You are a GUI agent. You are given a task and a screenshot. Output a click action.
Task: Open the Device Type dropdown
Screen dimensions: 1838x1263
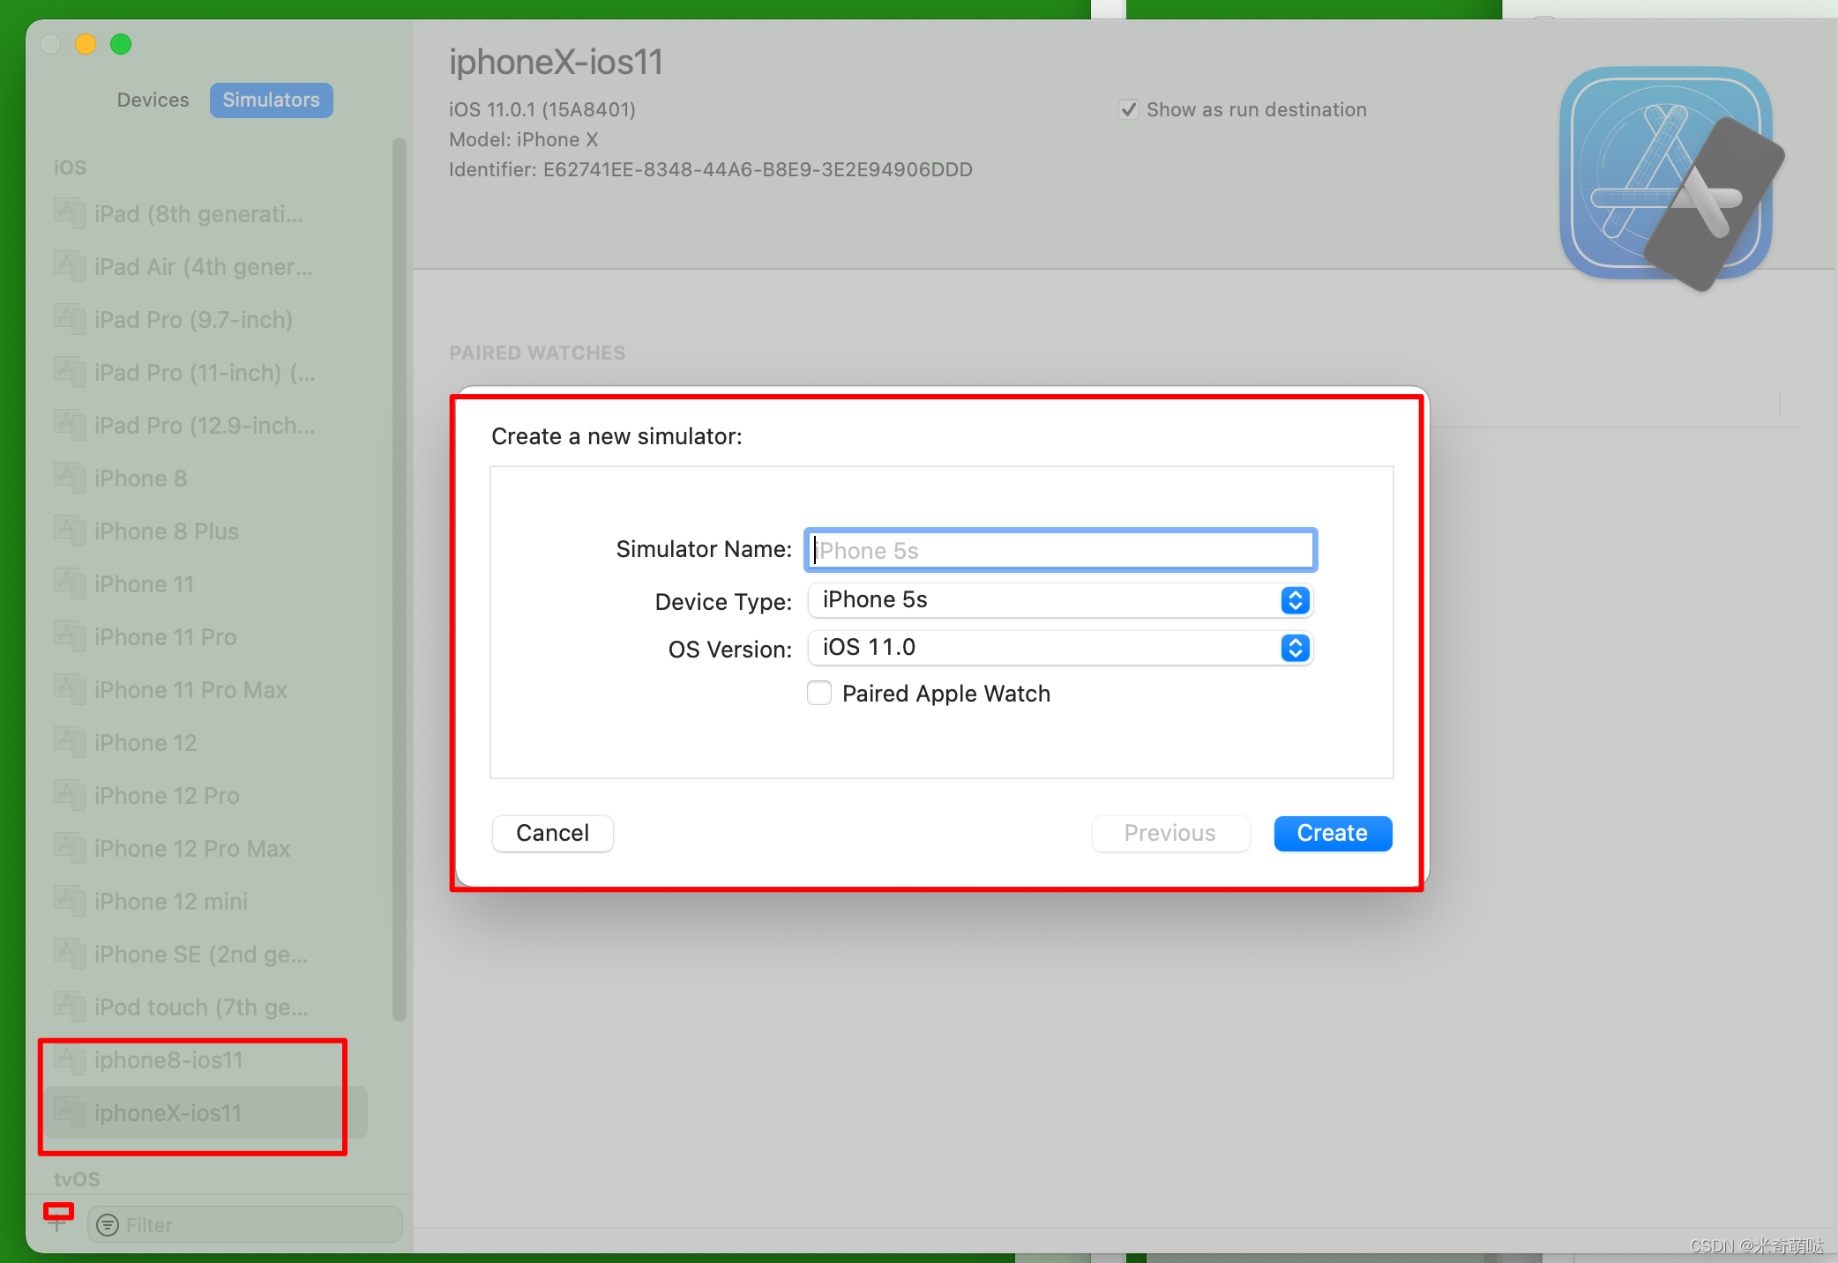pyautogui.click(x=1060, y=600)
